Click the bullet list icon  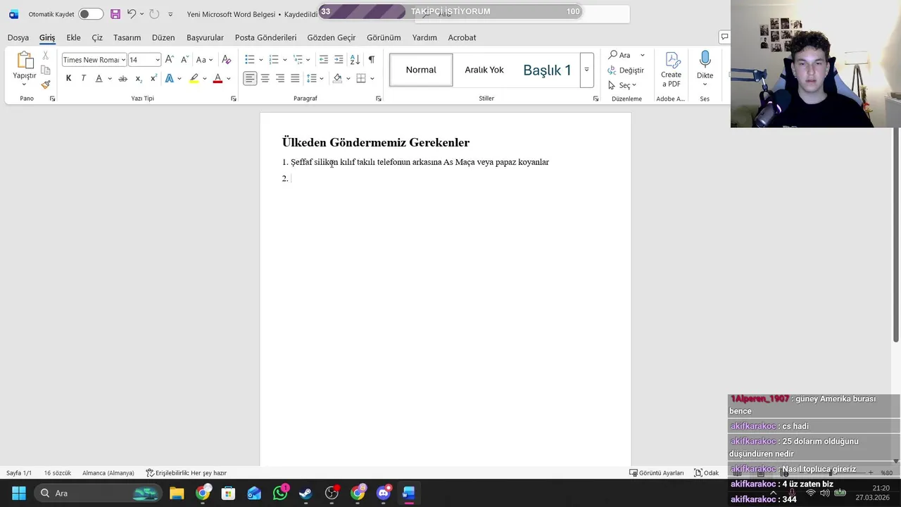(249, 60)
